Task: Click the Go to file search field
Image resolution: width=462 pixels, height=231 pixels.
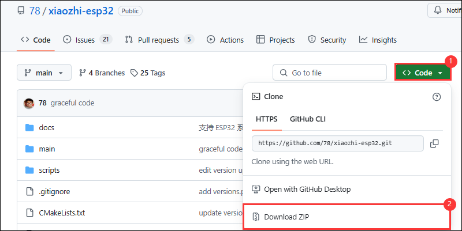Action: (x=329, y=73)
